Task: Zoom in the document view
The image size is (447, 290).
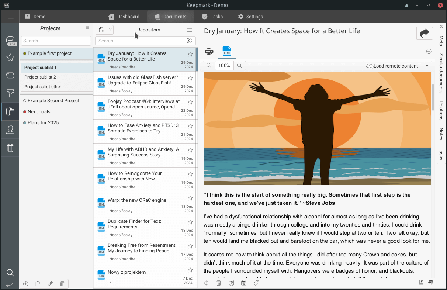Action: pyautogui.click(x=240, y=66)
